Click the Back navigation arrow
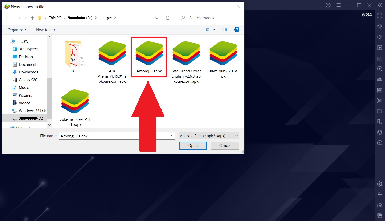Viewport: 385px width, 221px height. pyautogui.click(x=8, y=18)
